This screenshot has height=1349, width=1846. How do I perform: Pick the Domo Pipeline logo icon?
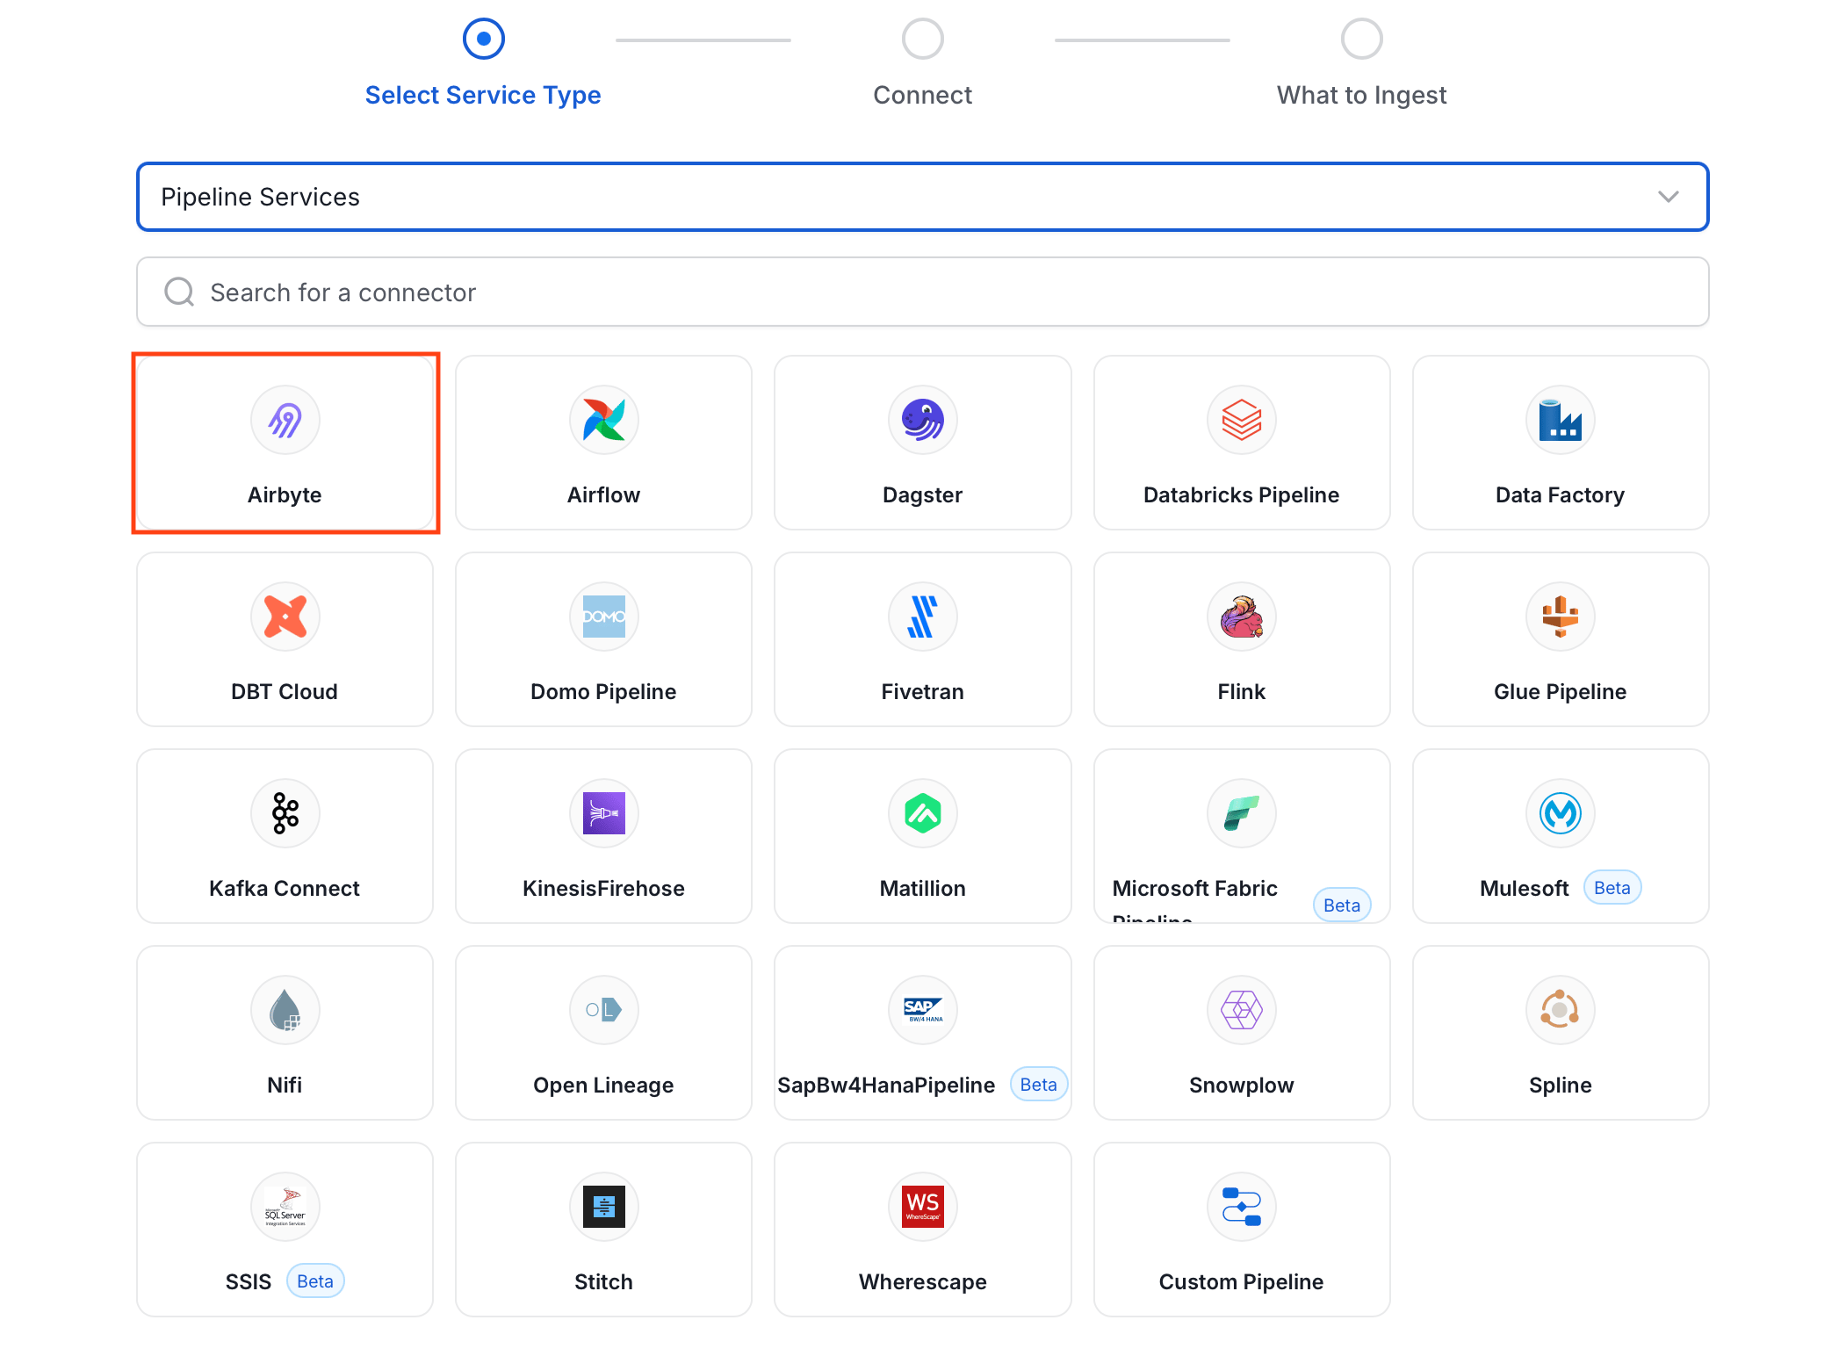point(603,617)
